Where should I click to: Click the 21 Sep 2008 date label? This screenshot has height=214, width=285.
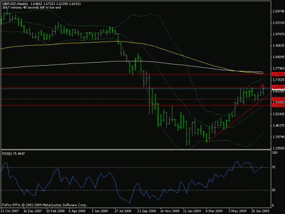146,211
